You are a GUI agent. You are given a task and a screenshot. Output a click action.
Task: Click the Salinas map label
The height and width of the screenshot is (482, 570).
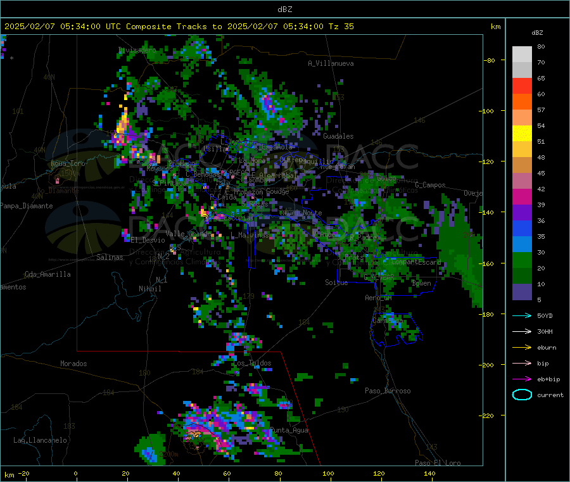[110, 257]
